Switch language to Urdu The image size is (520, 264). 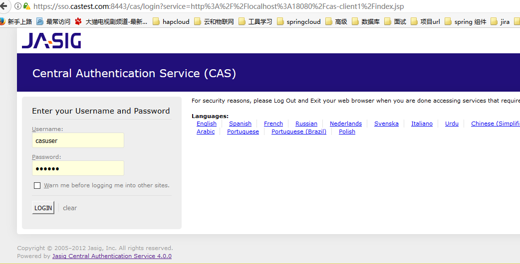(x=452, y=124)
